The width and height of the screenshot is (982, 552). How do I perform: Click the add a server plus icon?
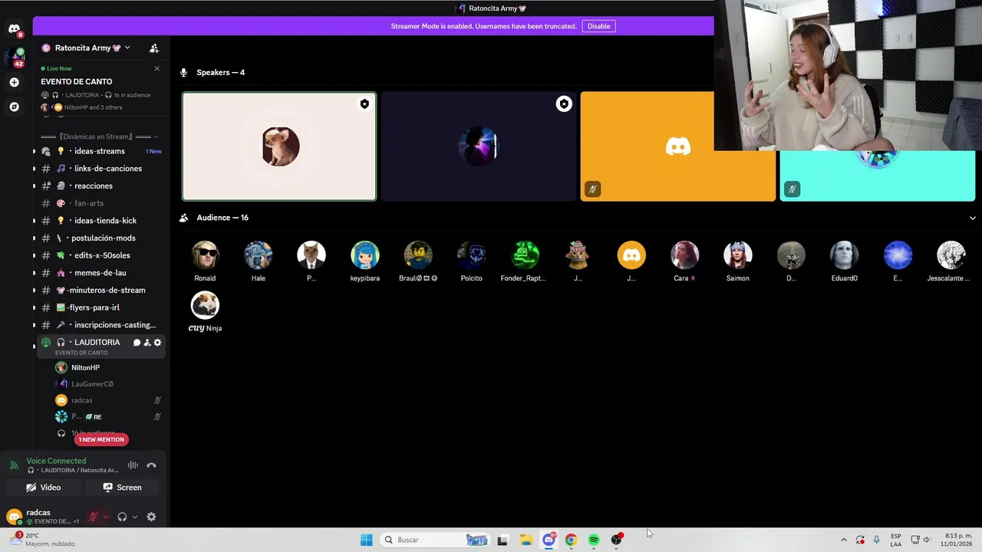(x=14, y=82)
